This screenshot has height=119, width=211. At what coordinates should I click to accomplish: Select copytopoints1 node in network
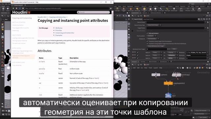(x=168, y=83)
